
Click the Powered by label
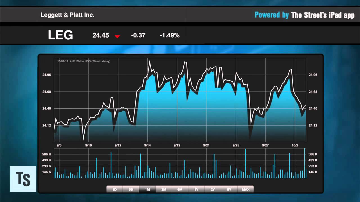[272, 15]
